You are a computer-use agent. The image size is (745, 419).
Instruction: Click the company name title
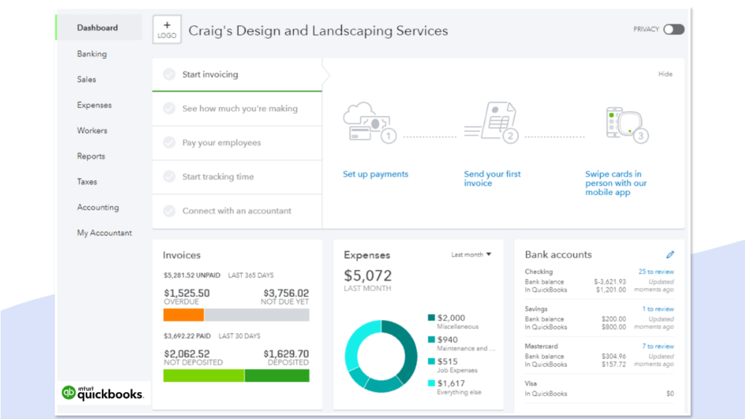(x=319, y=31)
